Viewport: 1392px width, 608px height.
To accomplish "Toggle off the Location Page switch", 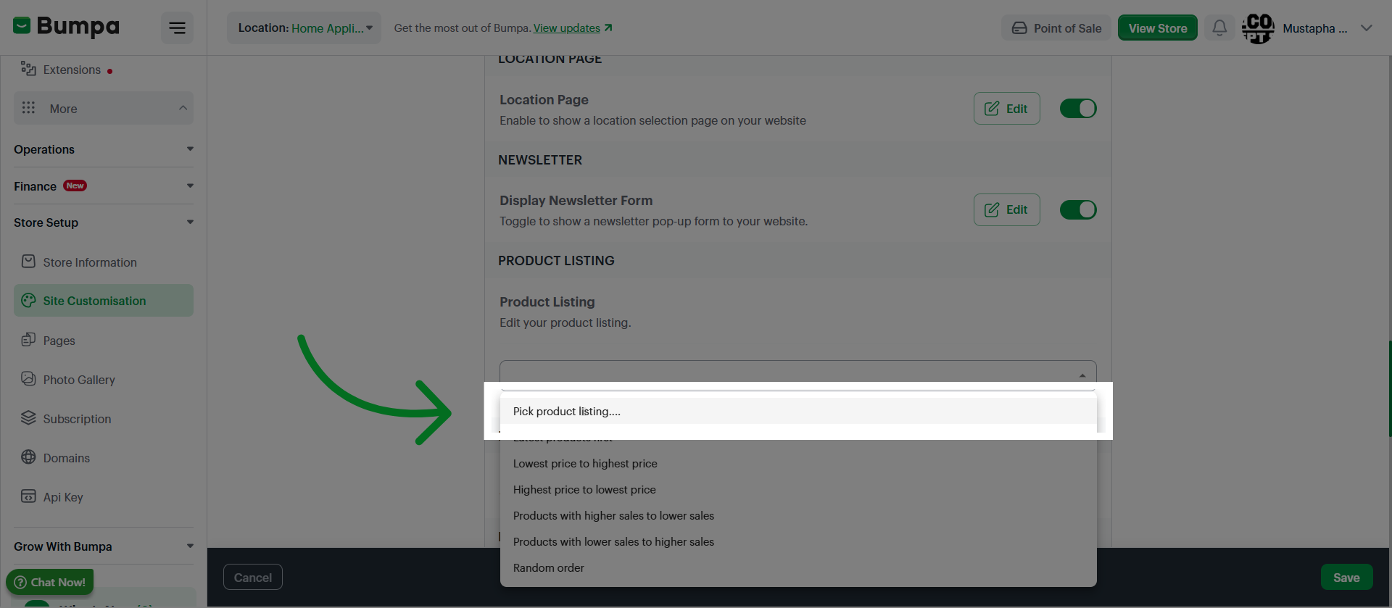I will tap(1078, 109).
